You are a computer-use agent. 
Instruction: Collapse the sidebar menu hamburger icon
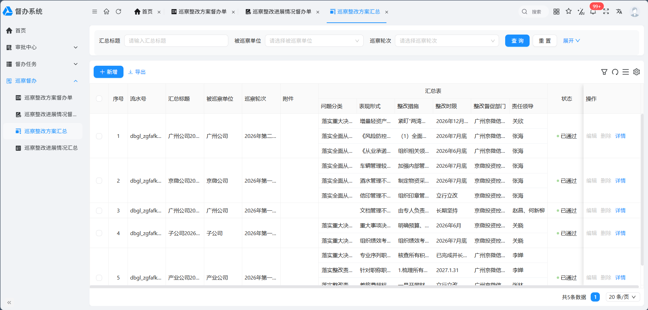tap(95, 12)
